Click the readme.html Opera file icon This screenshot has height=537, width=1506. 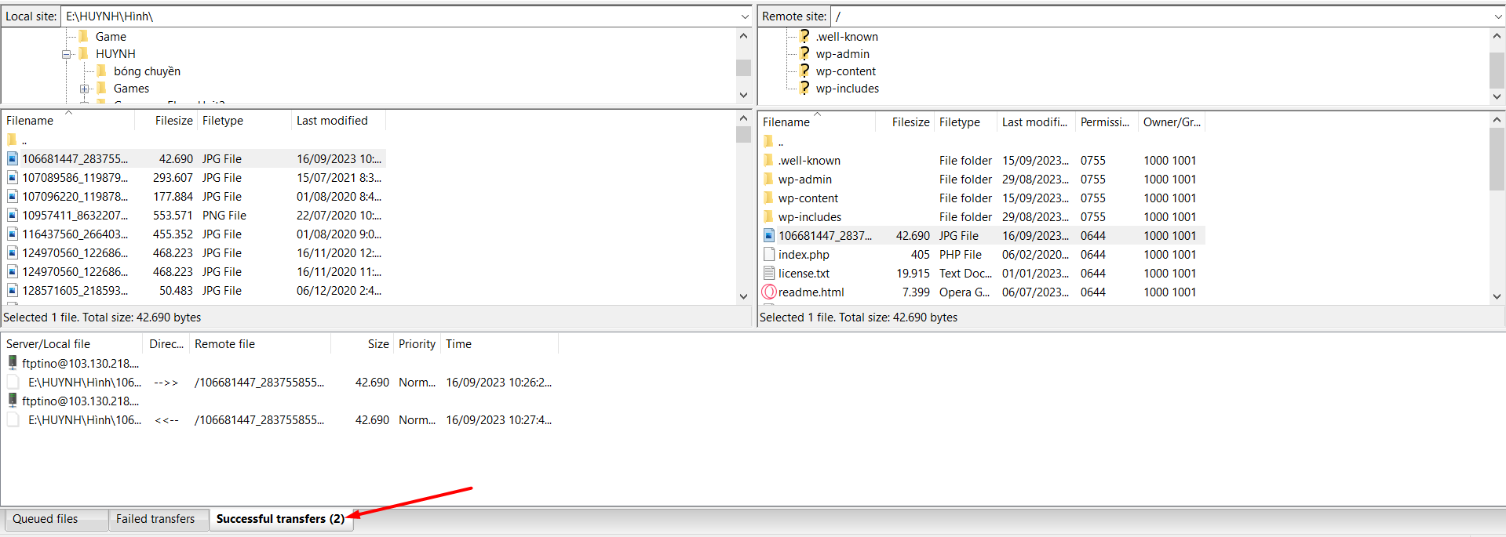(769, 292)
